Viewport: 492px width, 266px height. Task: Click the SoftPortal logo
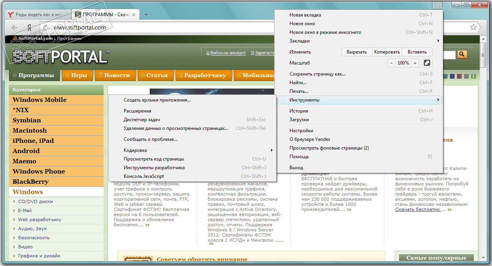pos(61,56)
